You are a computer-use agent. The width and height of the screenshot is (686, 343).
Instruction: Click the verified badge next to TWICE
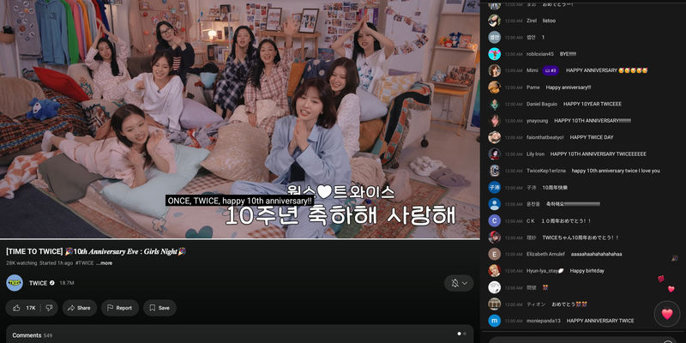[52, 283]
